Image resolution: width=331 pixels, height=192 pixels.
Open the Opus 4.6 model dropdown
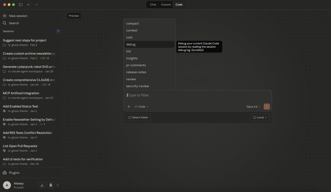(x=253, y=106)
